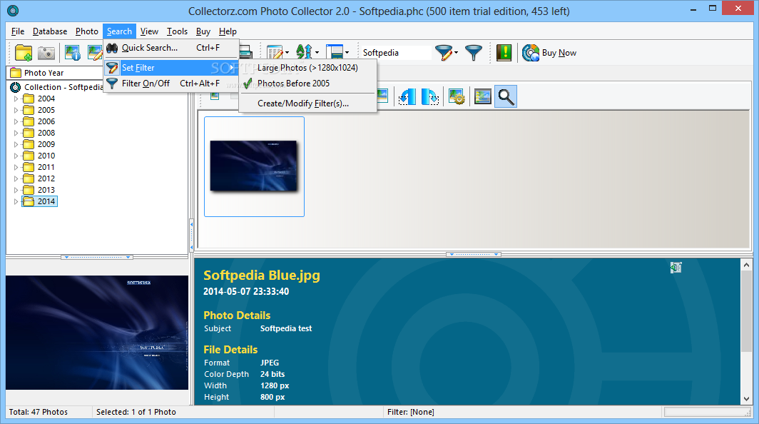This screenshot has height=424, width=759.
Task: Click 'Softpedia Blue.jpg' title text
Action: click(261, 276)
